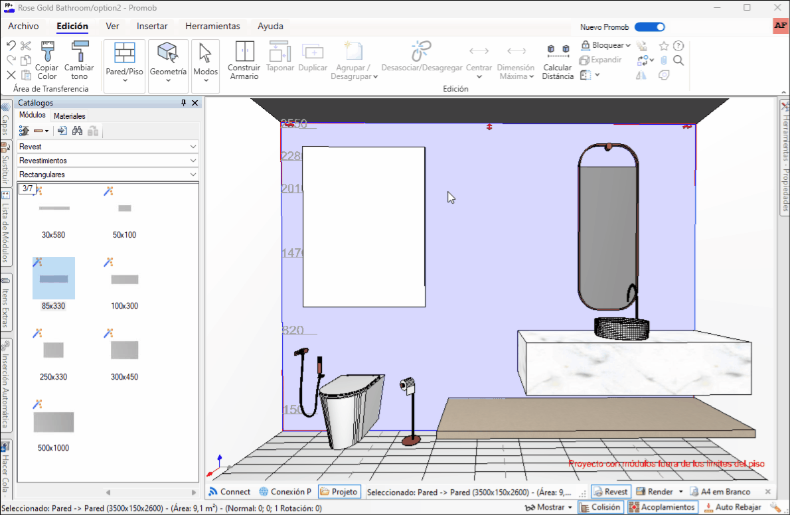This screenshot has width=790, height=515.
Task: Click the binoculars find icon in Catálogos
Action: 77,131
